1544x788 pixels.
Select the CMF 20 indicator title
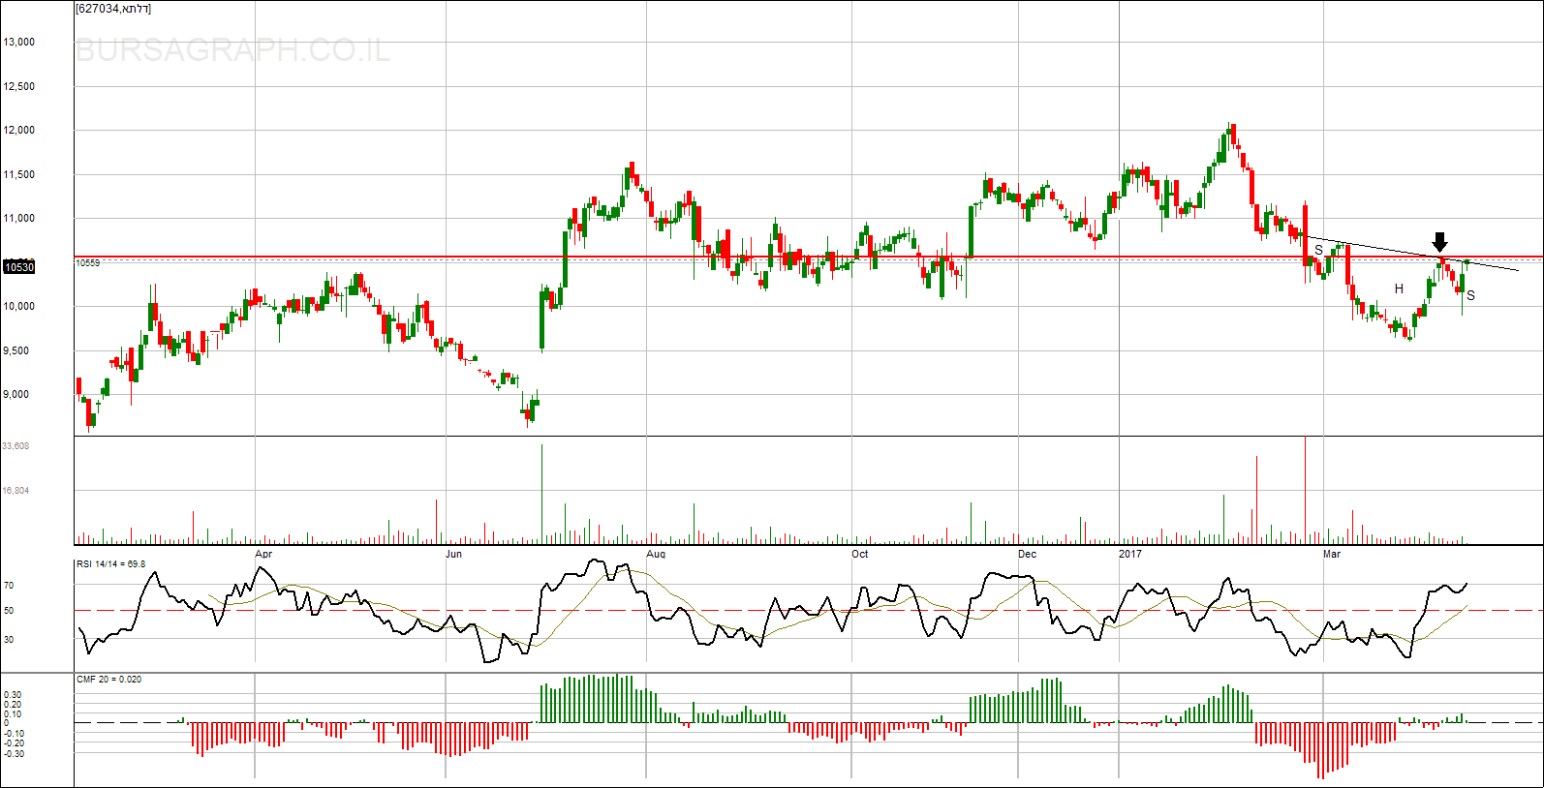109,680
